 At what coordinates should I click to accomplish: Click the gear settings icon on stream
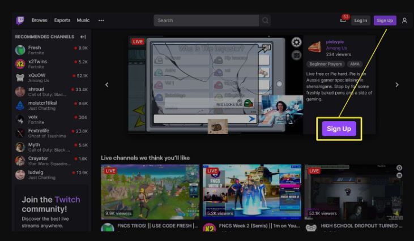point(296,42)
